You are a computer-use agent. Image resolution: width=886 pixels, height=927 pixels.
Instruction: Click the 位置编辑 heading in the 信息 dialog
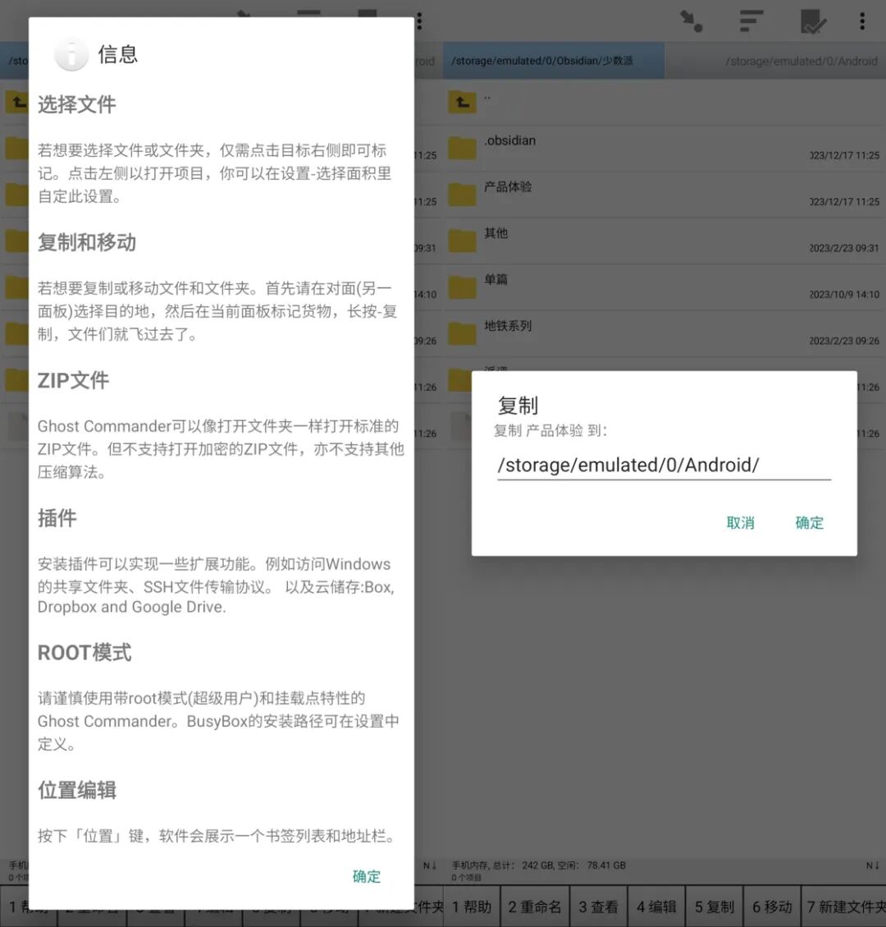pos(77,790)
